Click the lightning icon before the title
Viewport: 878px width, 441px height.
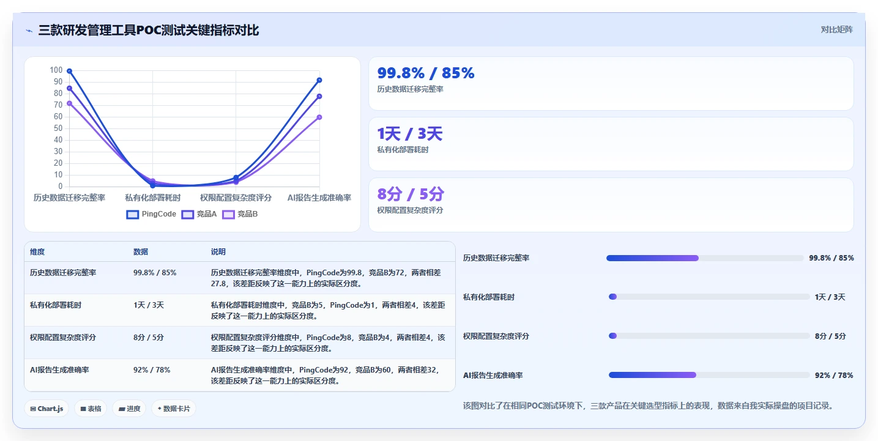coord(29,30)
